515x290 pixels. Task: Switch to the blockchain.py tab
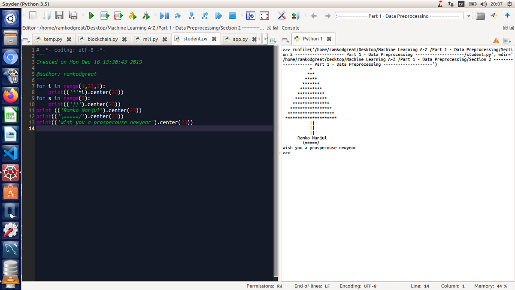(103, 38)
